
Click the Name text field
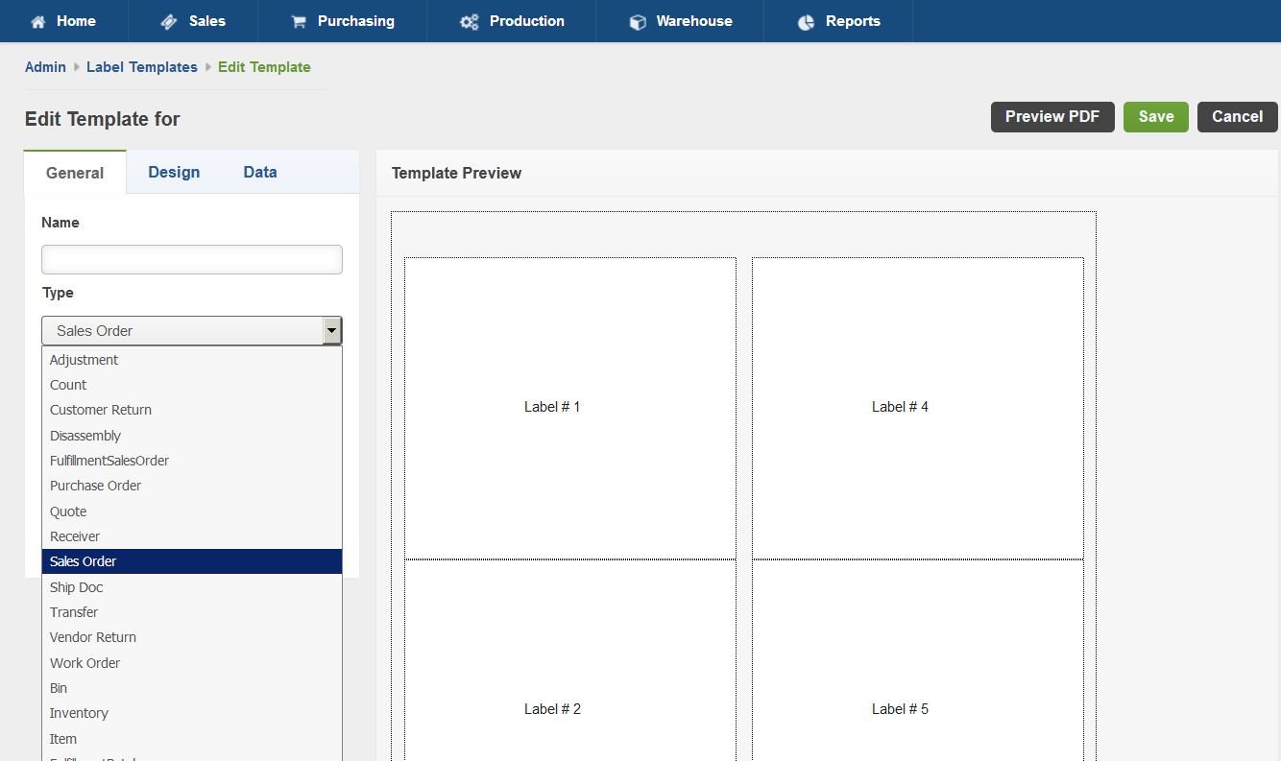(x=192, y=260)
